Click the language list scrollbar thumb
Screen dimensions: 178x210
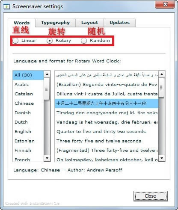pos(47,89)
